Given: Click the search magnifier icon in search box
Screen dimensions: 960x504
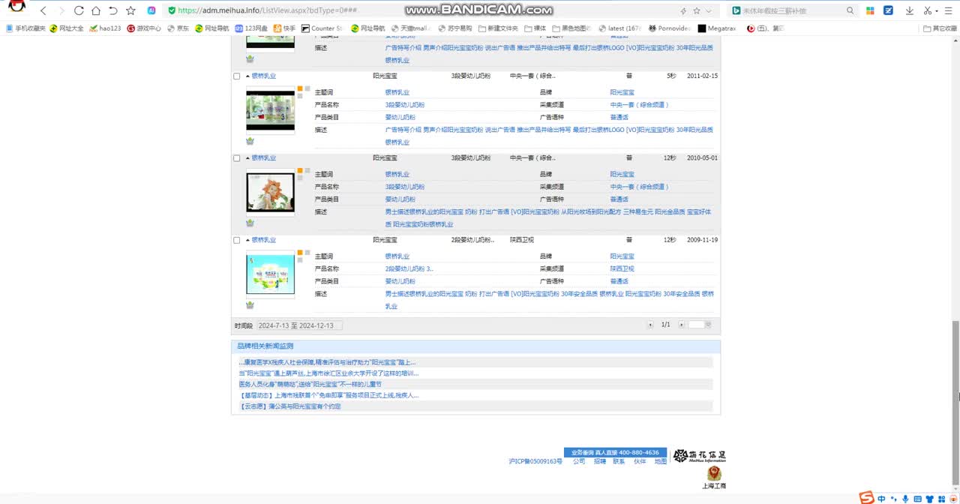Looking at the screenshot, I should point(850,10).
